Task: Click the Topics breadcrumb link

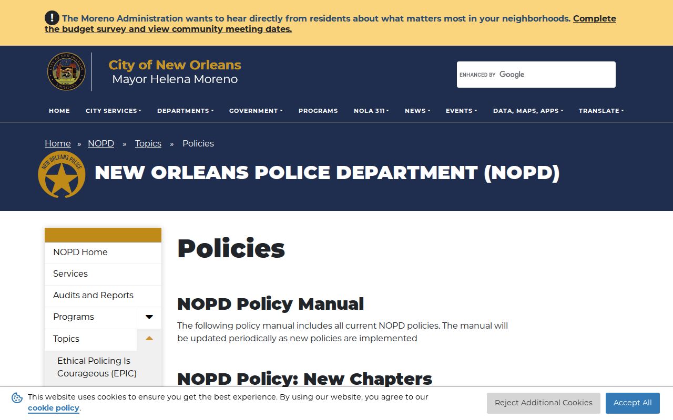Action: coord(148,144)
